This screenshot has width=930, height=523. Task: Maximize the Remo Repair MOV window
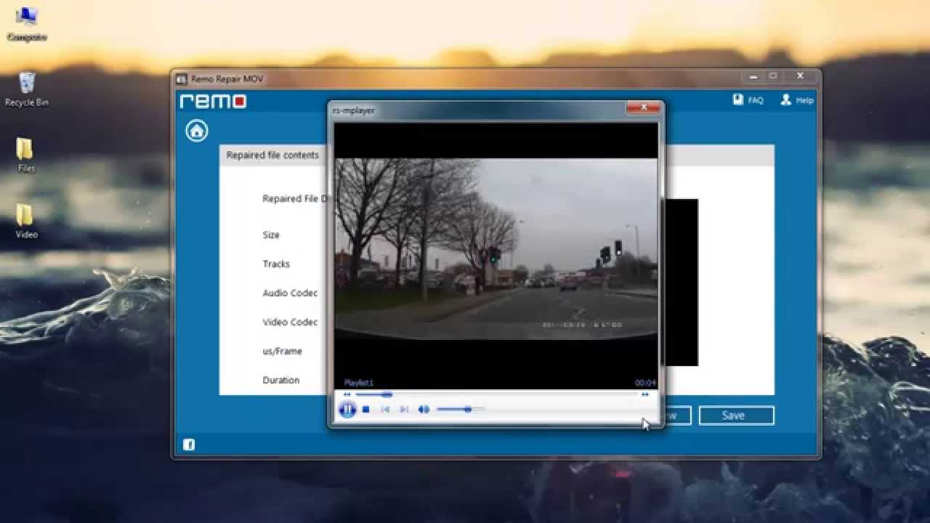772,76
